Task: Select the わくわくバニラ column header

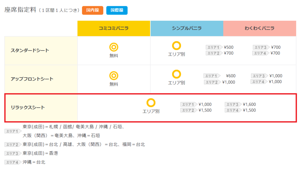Action: tap(260, 28)
